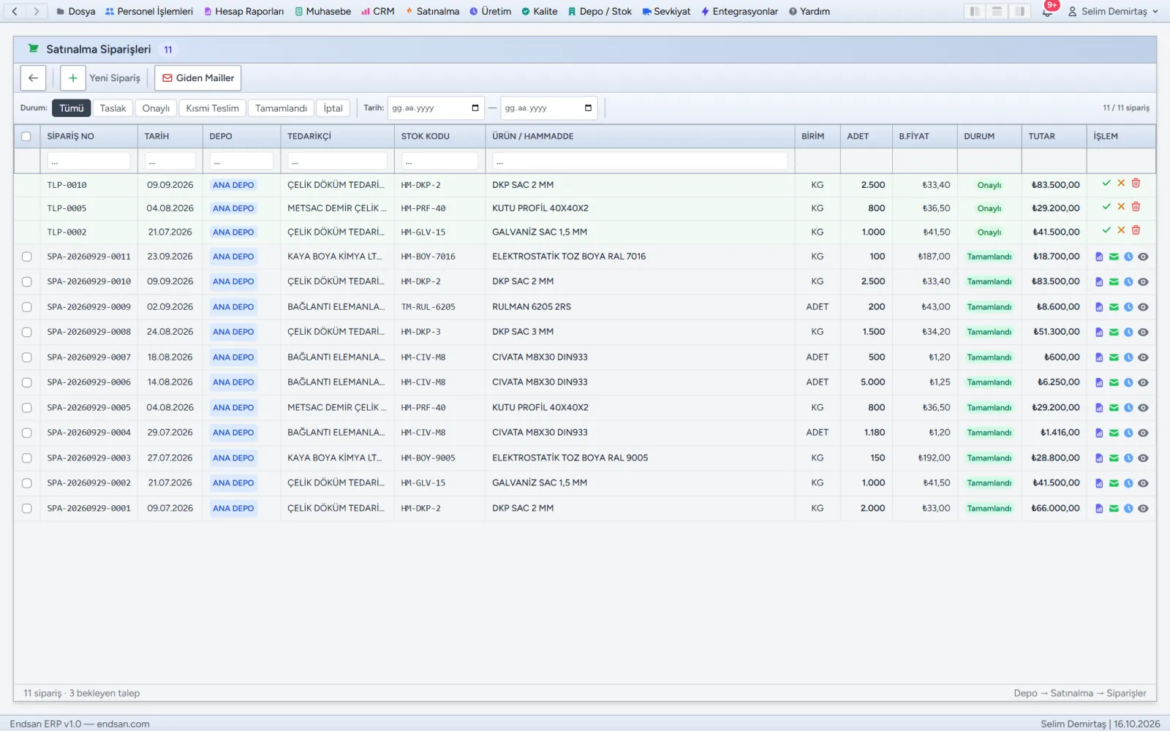The height and width of the screenshot is (731, 1170).
Task: Toggle the select-all header checkbox
Action: pos(26,137)
